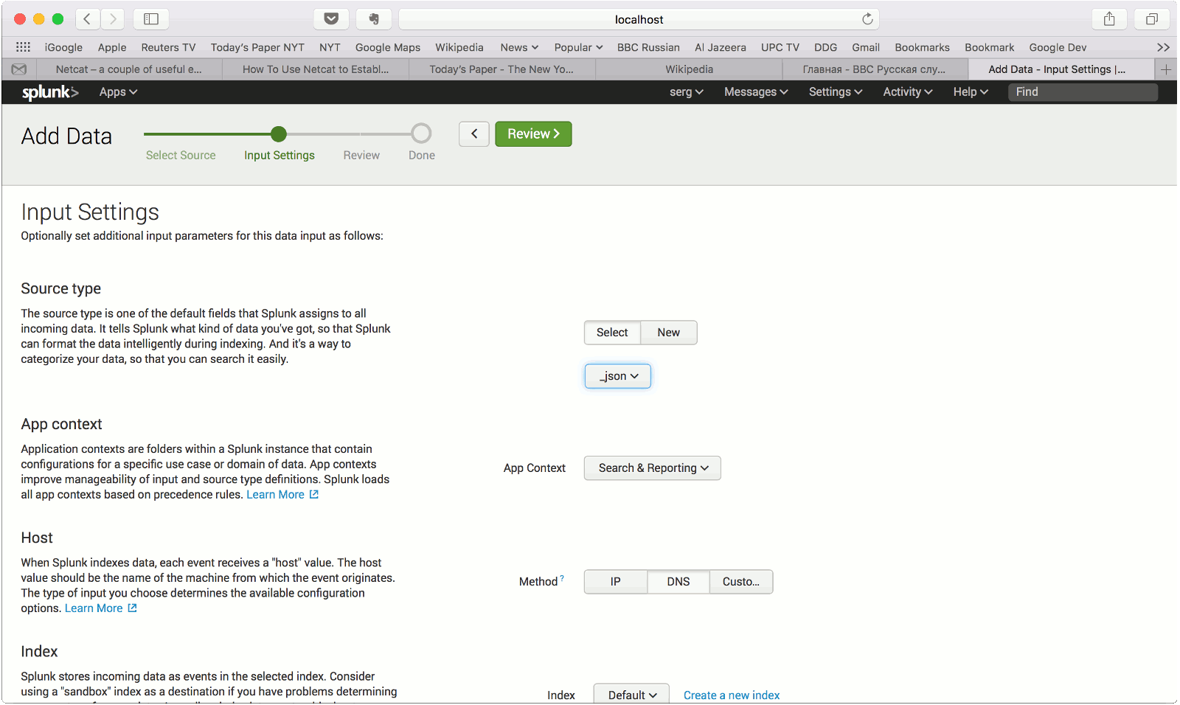This screenshot has height=705, width=1180.
Task: Show all tabs overview icon
Action: [x=1152, y=19]
